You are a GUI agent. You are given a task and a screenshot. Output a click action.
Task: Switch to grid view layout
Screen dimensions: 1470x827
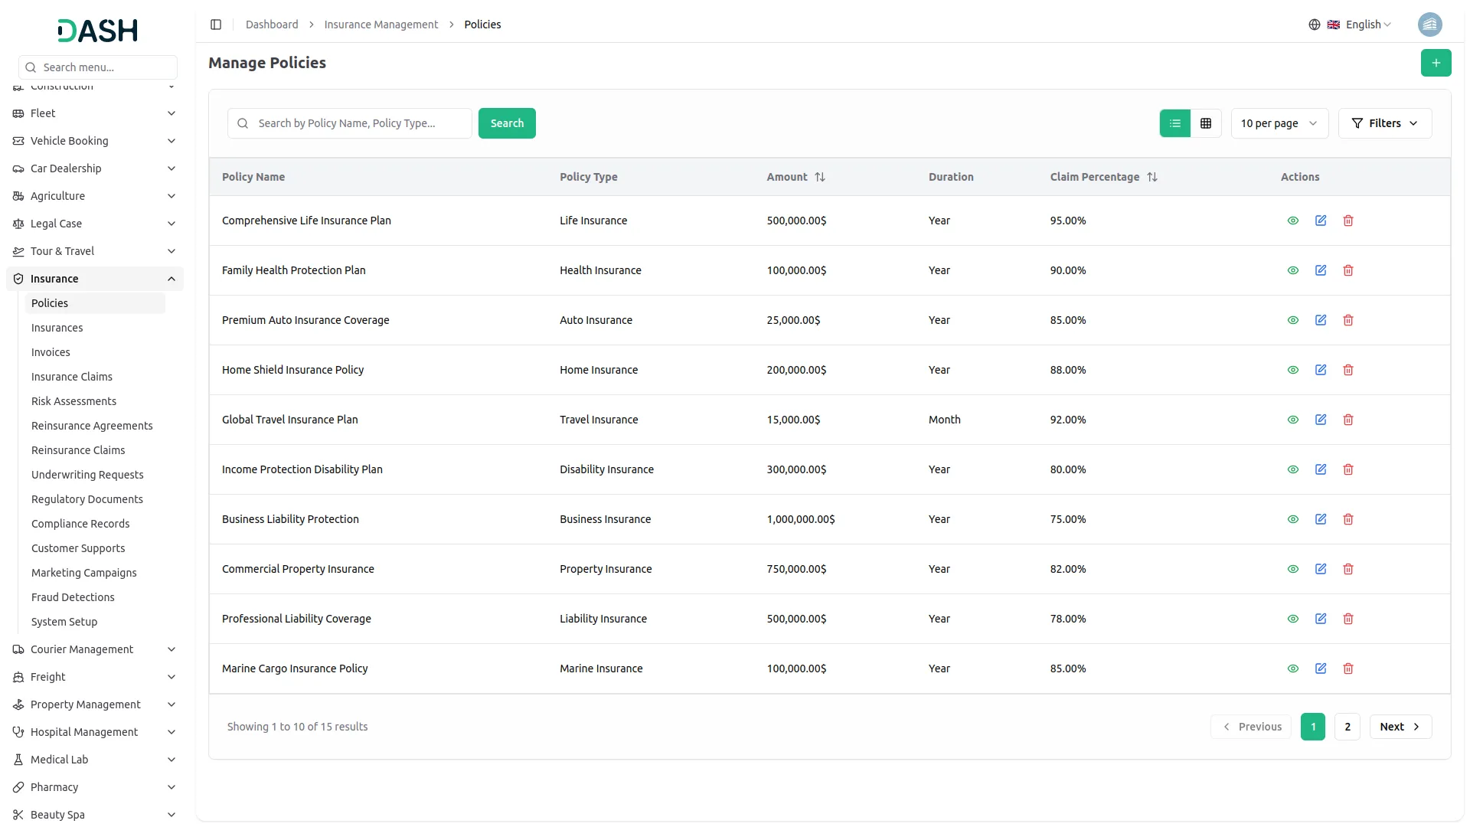[x=1205, y=123]
